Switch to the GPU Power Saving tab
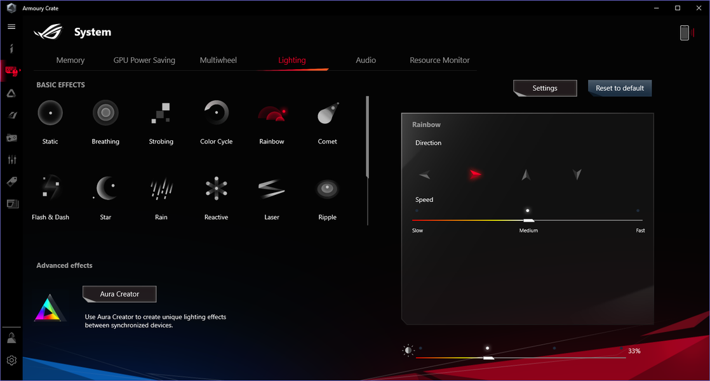Image resolution: width=710 pixels, height=381 pixels. (x=144, y=60)
